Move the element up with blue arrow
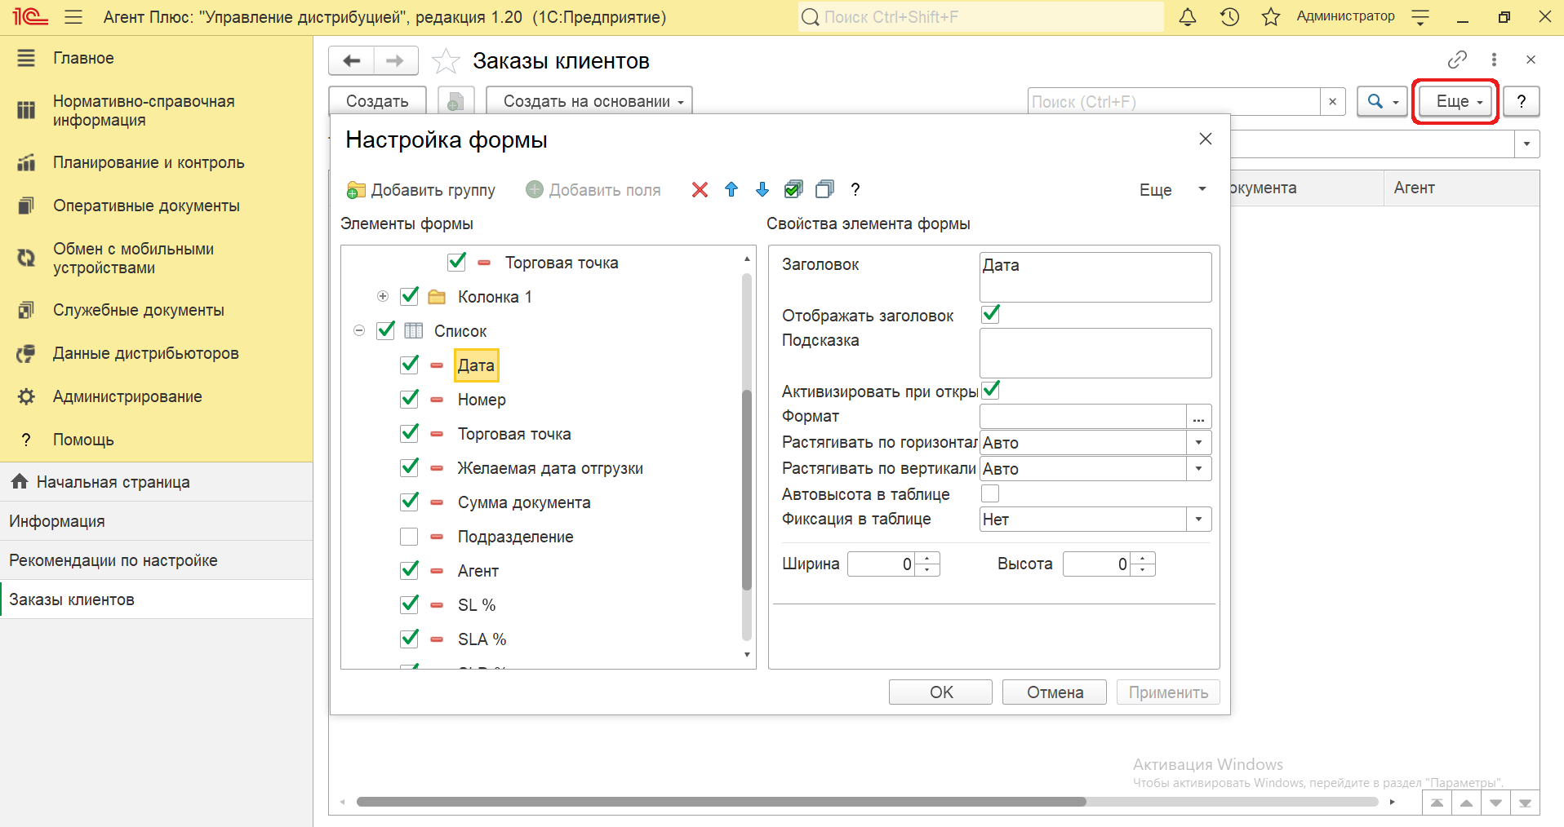Image resolution: width=1564 pixels, height=827 pixels. (731, 190)
